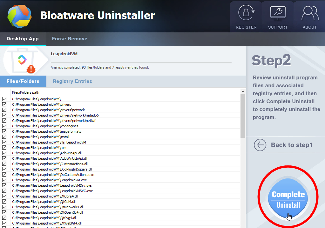Image resolution: width=325 pixels, height=228 pixels.
Task: Switch to the Desktop App tab
Action: (23, 39)
